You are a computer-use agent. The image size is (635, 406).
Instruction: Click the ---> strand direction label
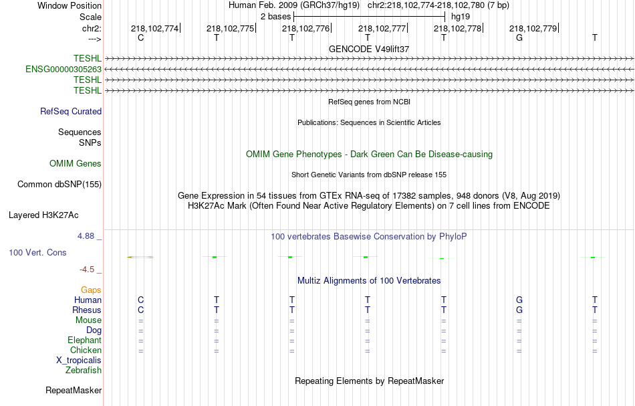(95, 39)
